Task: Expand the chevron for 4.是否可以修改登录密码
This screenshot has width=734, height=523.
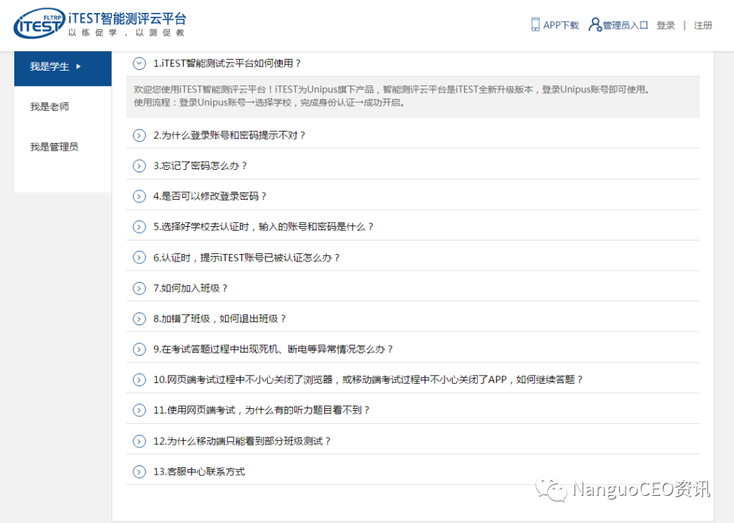Action: [x=139, y=196]
